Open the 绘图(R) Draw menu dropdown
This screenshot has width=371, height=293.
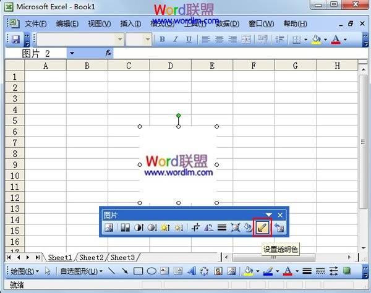point(24,271)
